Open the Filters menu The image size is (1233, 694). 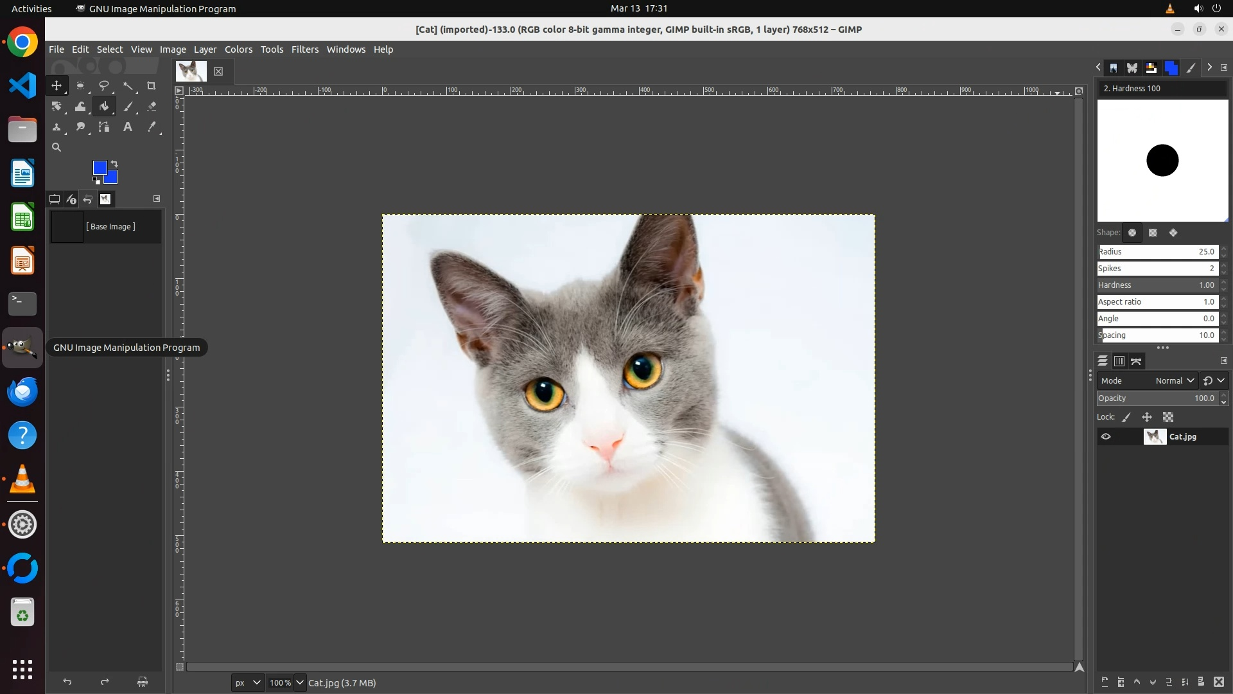pyautogui.click(x=304, y=49)
